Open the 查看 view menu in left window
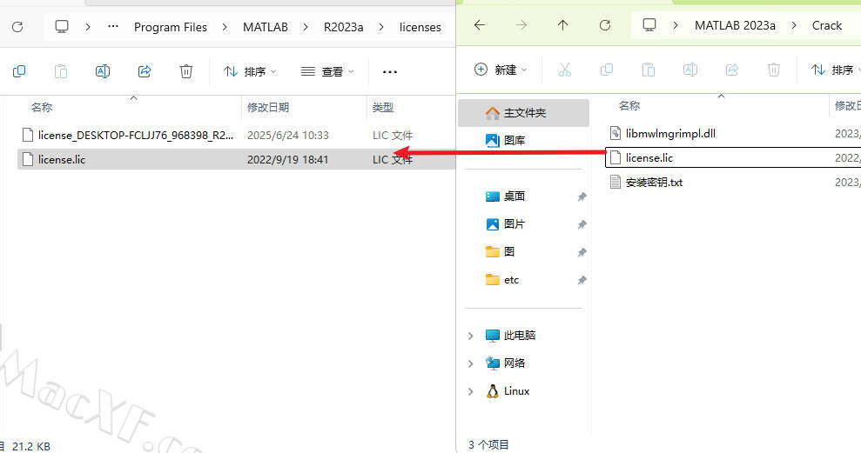Image resolution: width=861 pixels, height=453 pixels. (327, 72)
